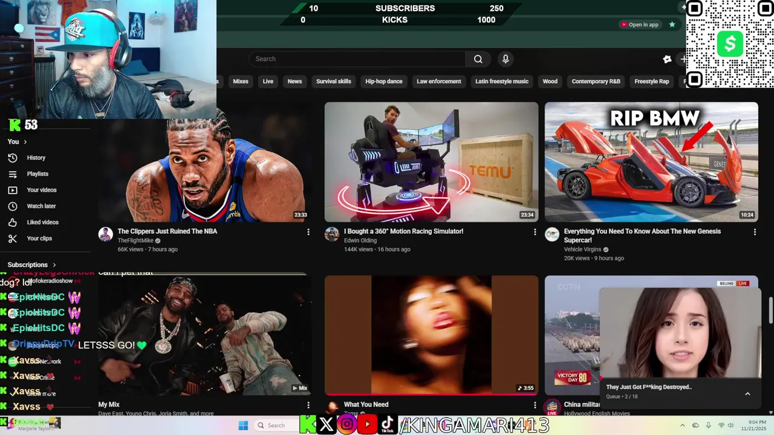Open the three-dot menu for Racing Simulator video
774x435 pixels.
tap(535, 232)
